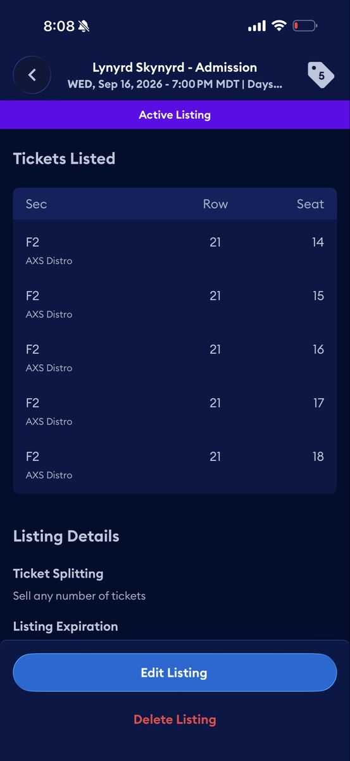Click the Delete Listing link
This screenshot has width=350, height=761.
[x=175, y=719]
